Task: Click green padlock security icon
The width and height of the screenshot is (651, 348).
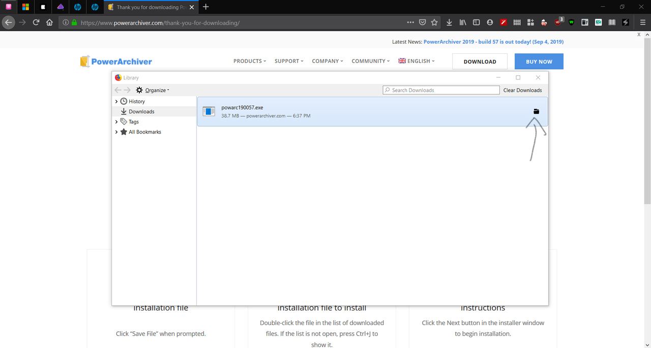Action: [x=74, y=23]
